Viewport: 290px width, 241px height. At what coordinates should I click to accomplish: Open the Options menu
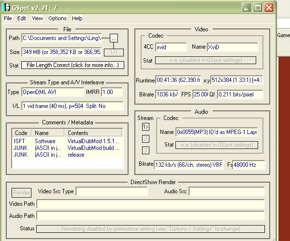coord(58,18)
